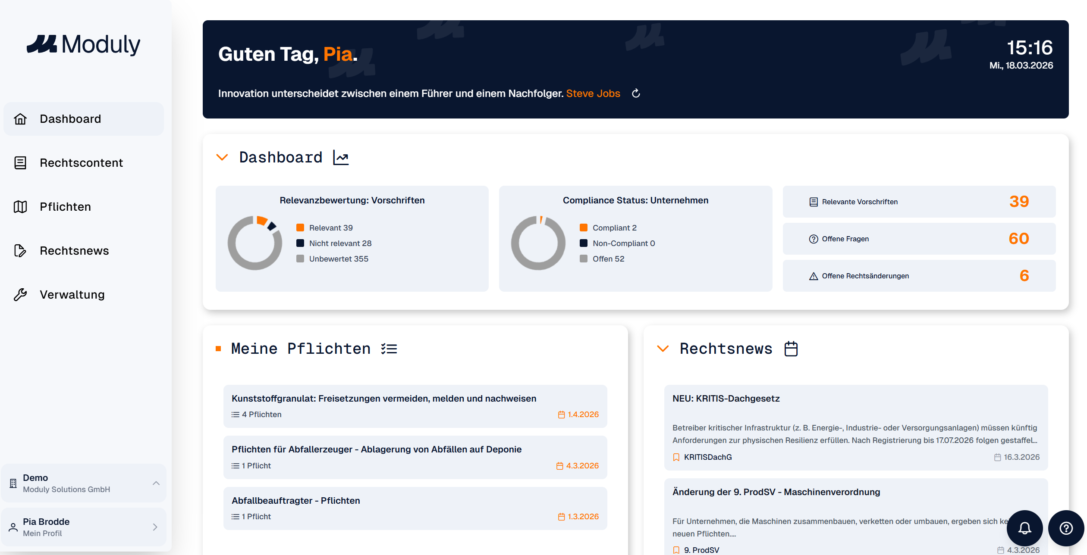Click the Dashboard chart icon
This screenshot has height=555, width=1087.
click(341, 158)
